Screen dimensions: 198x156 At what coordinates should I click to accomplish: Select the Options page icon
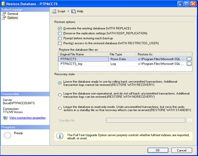coord(4,18)
